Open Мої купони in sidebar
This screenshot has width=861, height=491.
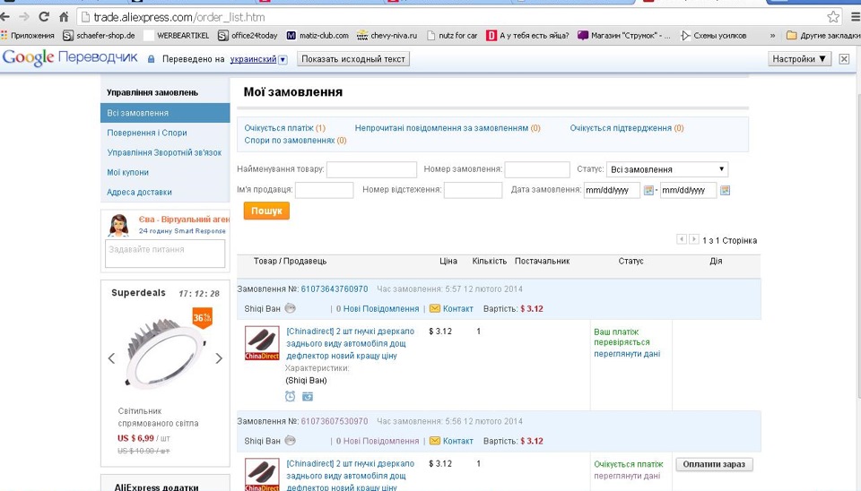(127, 172)
